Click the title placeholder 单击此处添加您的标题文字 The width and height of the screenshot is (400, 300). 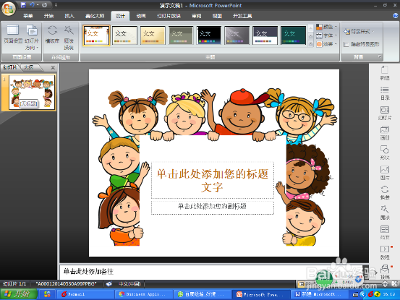pyautogui.click(x=213, y=180)
